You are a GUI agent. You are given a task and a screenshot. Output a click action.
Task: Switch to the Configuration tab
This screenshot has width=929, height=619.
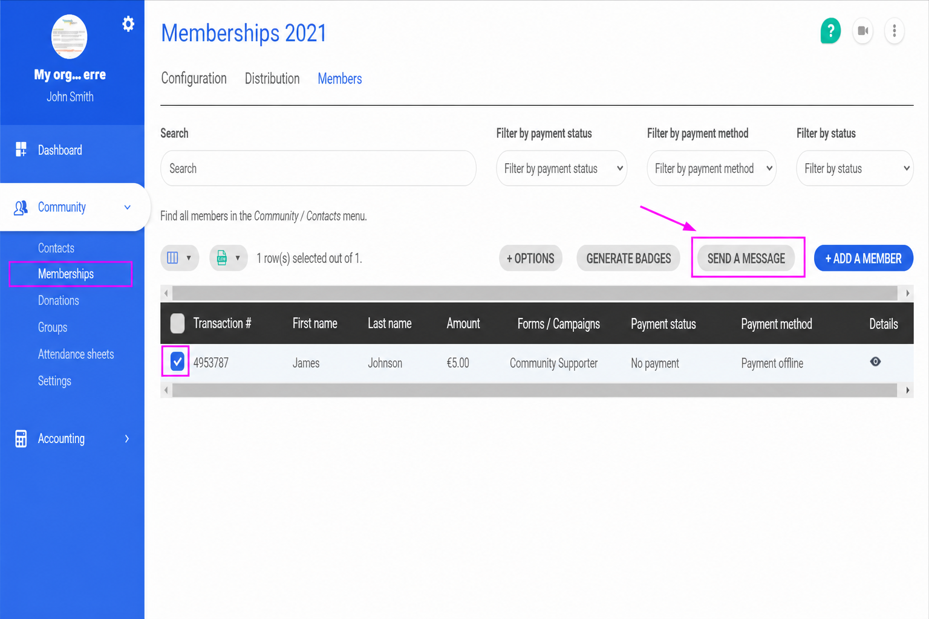click(194, 79)
